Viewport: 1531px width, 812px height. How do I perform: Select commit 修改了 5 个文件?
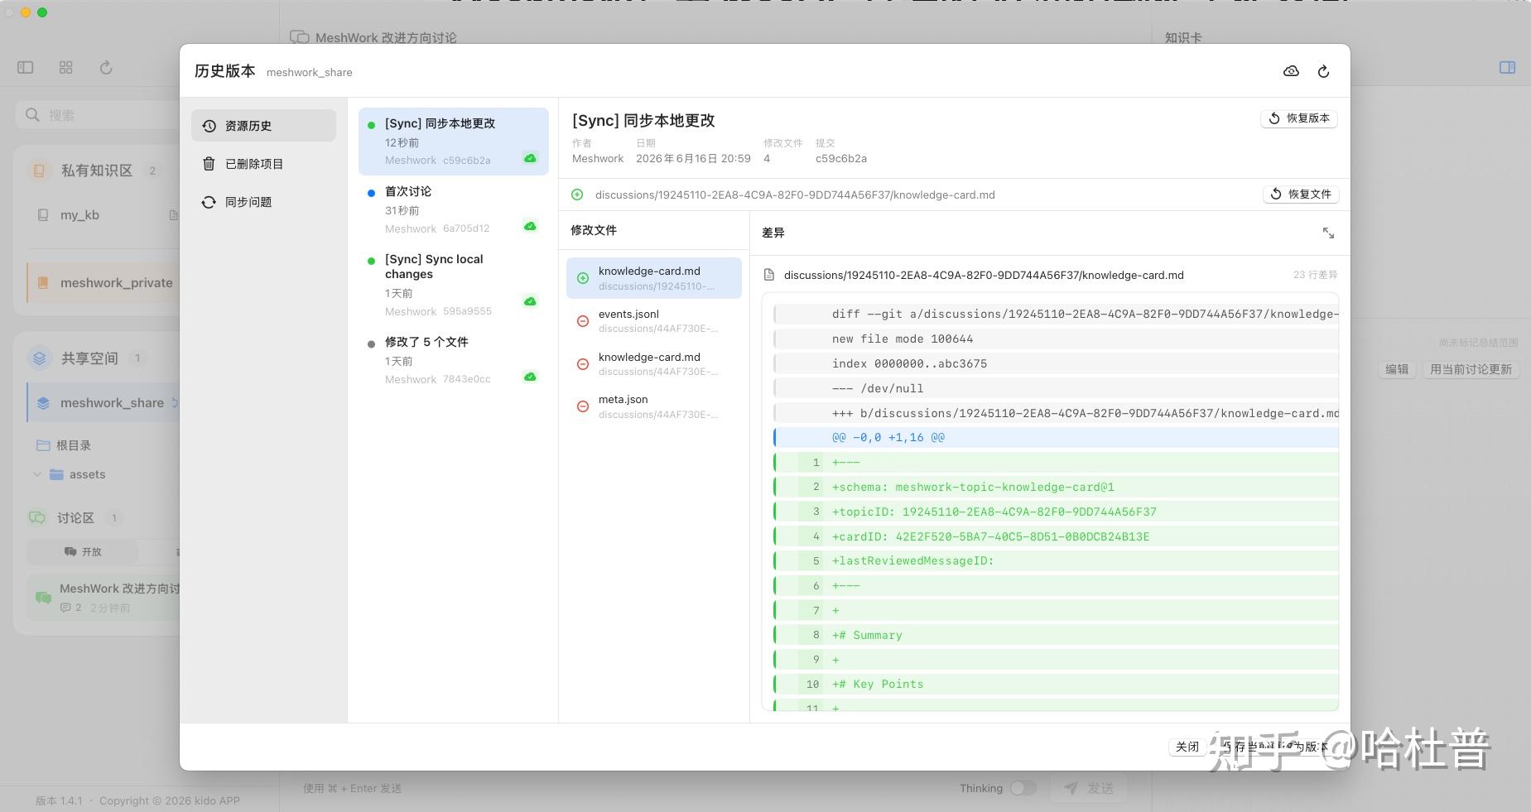click(x=453, y=360)
